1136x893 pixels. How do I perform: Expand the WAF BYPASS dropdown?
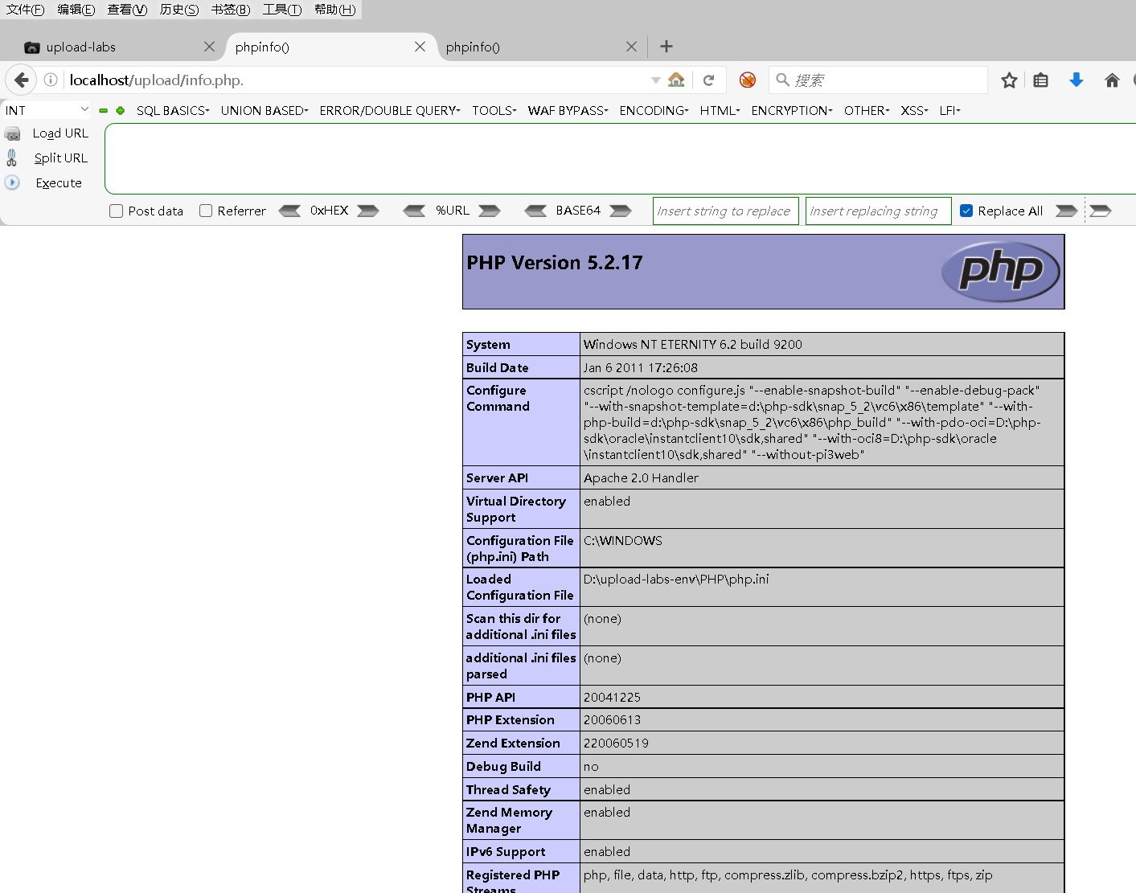568,111
